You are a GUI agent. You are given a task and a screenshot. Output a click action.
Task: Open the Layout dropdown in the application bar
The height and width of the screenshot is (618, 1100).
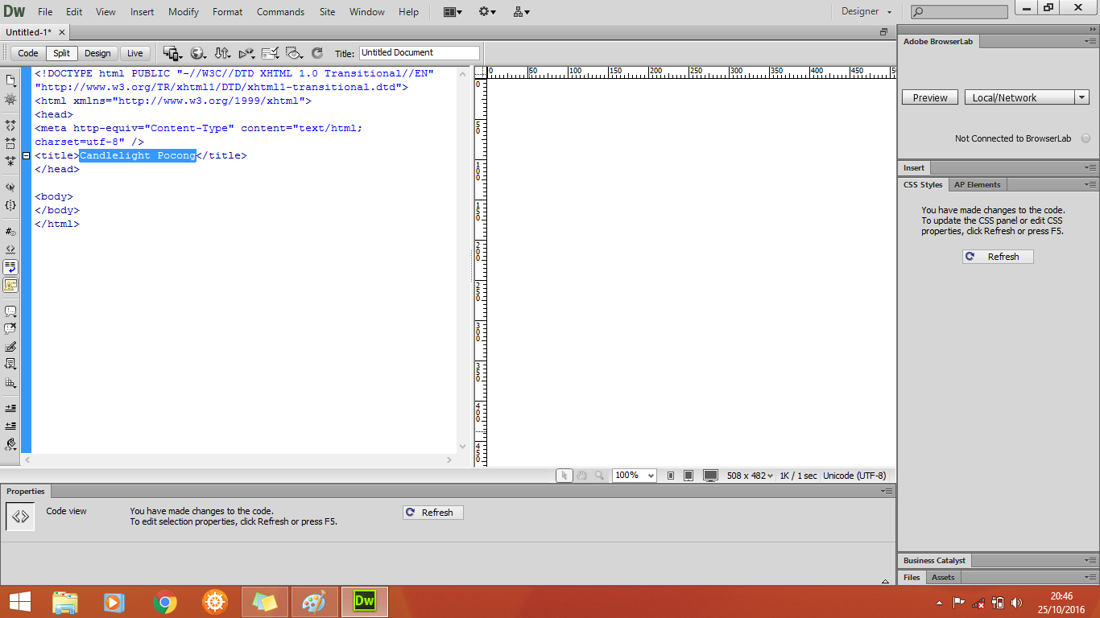453,12
